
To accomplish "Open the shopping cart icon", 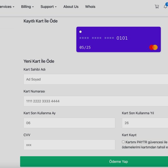I will pyautogui.click(x=157, y=7).
